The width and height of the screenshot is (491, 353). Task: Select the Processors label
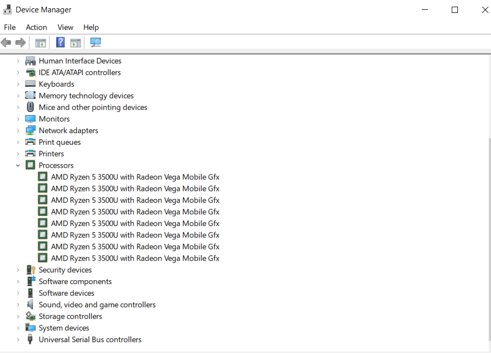click(x=56, y=165)
